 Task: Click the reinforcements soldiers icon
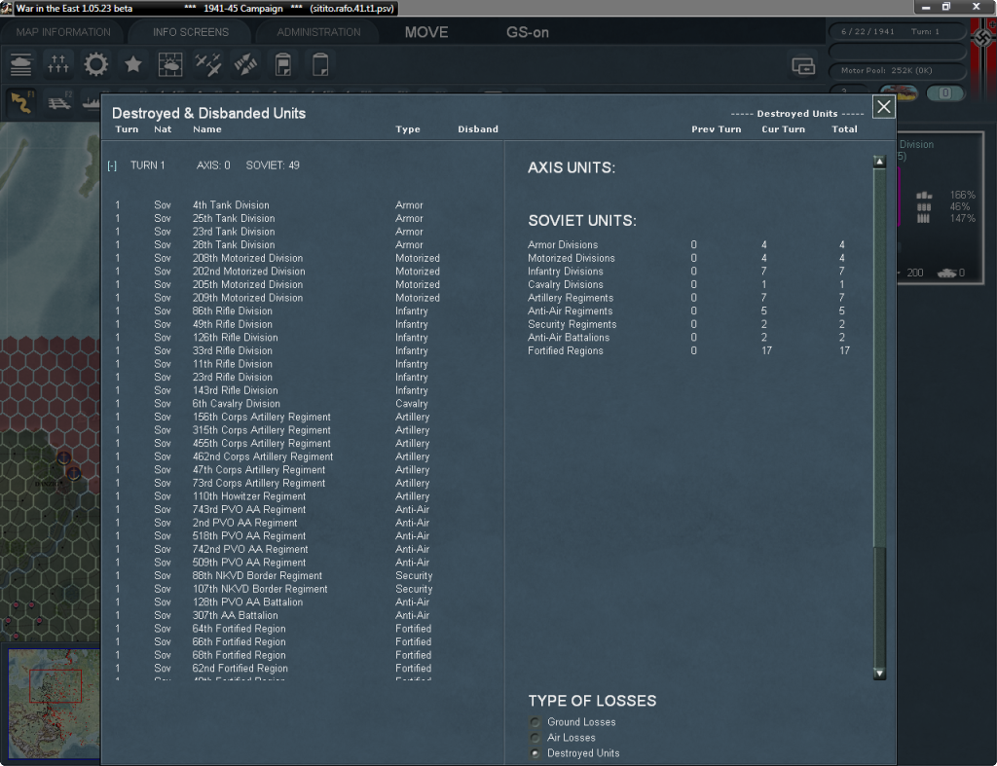pos(58,64)
